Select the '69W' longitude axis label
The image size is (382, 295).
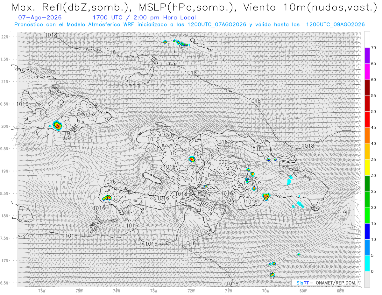(303, 291)
